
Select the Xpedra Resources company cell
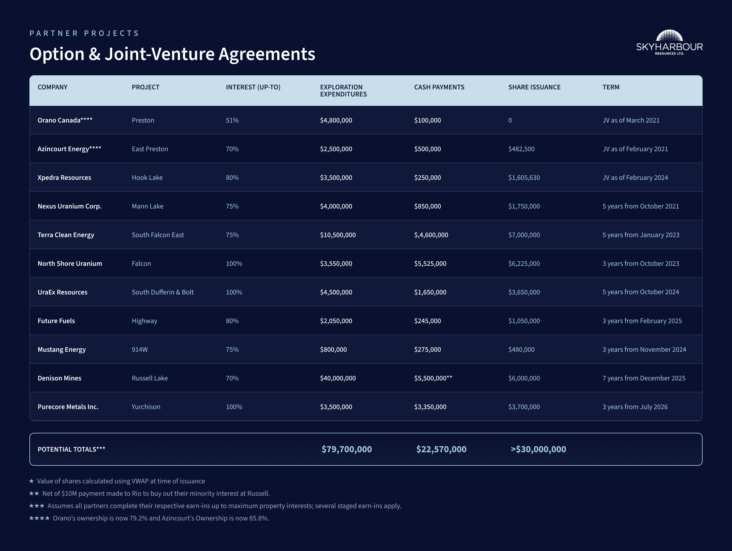pos(64,177)
